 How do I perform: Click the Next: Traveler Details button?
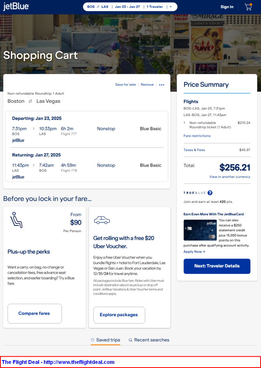coord(217,266)
